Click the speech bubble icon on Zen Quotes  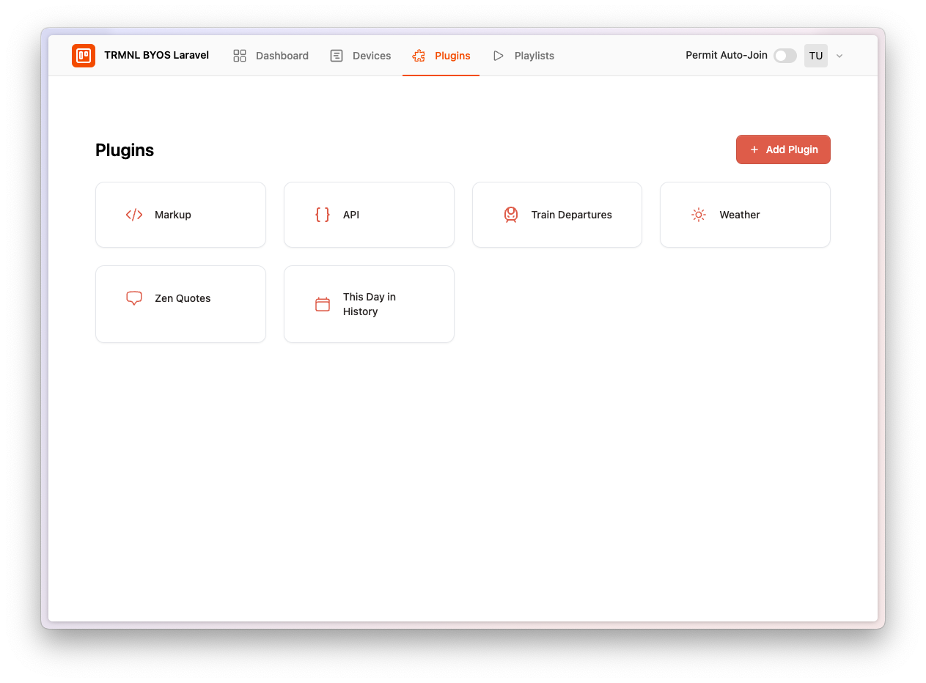coord(133,298)
